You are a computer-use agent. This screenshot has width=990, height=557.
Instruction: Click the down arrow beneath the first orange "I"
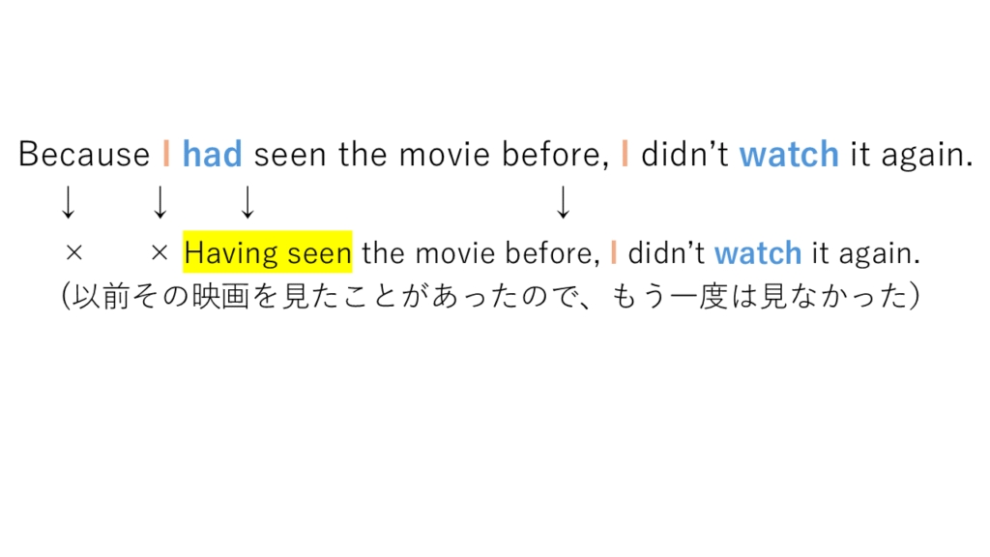pyautogui.click(x=160, y=202)
